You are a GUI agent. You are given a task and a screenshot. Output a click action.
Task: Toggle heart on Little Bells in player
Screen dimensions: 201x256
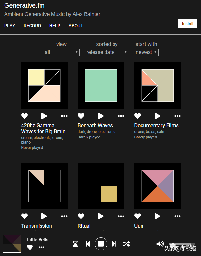[x=30, y=247]
